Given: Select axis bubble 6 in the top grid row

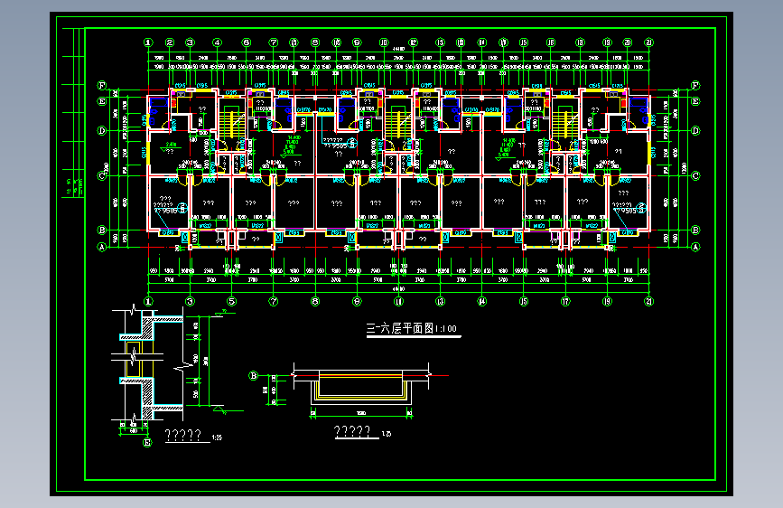Looking at the screenshot, I should pyautogui.click(x=247, y=42).
